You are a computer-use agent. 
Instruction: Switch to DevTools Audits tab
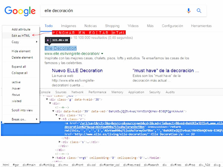click(x=170, y=92)
